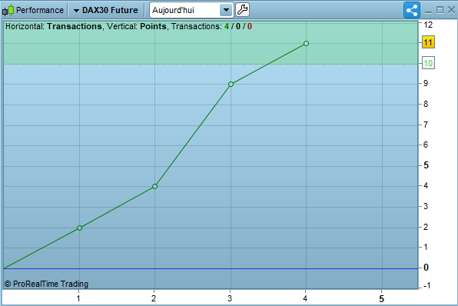Image resolution: width=458 pixels, height=306 pixels.
Task: Select the transaction 1 data point
Action: click(x=79, y=228)
